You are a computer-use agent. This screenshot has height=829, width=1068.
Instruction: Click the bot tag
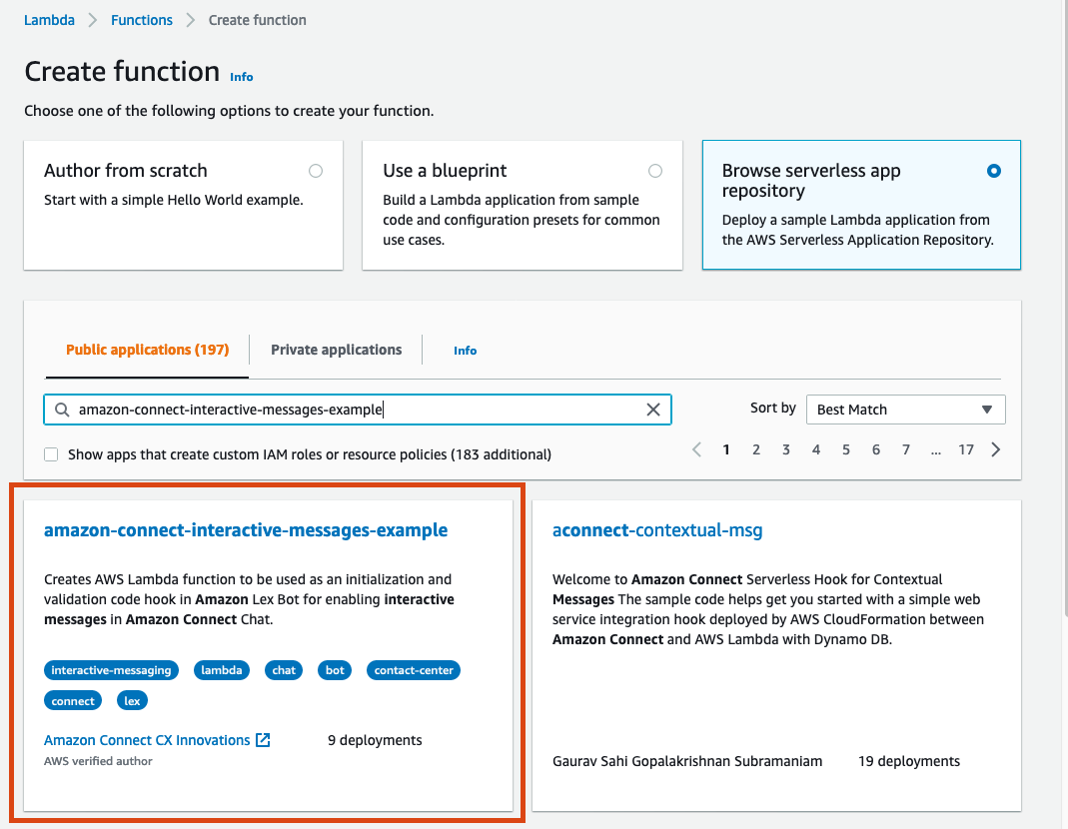coord(335,670)
